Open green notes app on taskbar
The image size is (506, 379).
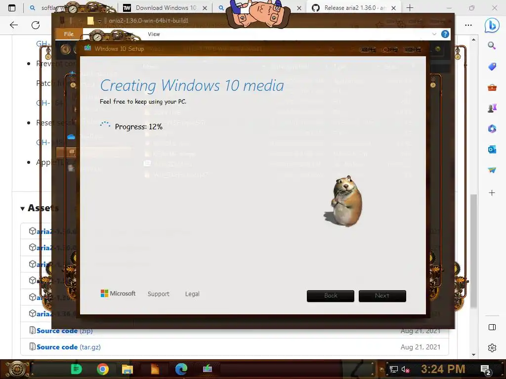pyautogui.click(x=76, y=369)
